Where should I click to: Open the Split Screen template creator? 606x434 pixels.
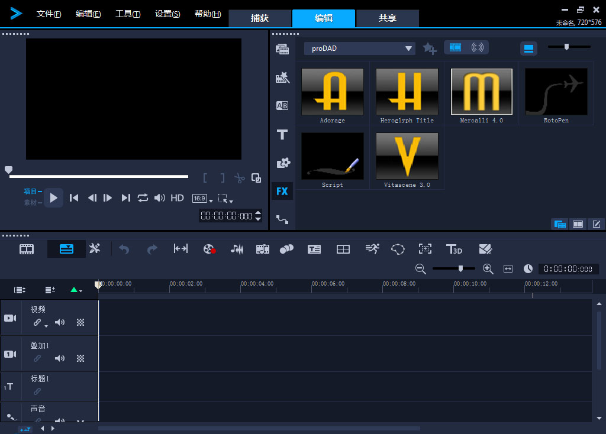pyautogui.click(x=343, y=250)
